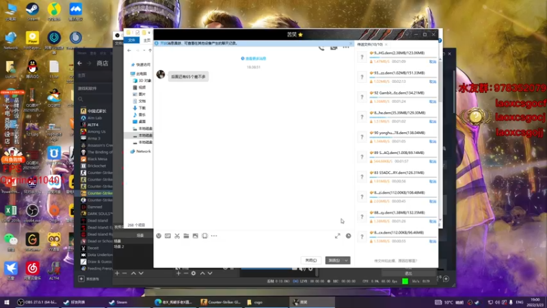This screenshot has height=308, width=547.
Task: Open the GIF sticker panel
Action: tap(168, 236)
